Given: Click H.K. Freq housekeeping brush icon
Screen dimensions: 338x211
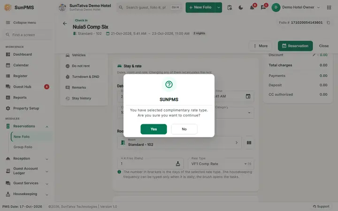Looking at the screenshot, I should (x=177, y=164).
